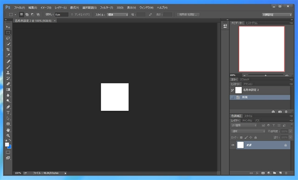Image resolution: width=298 pixels, height=180 pixels.
Task: Switch to the チャンネル tab
Action: pos(247,120)
